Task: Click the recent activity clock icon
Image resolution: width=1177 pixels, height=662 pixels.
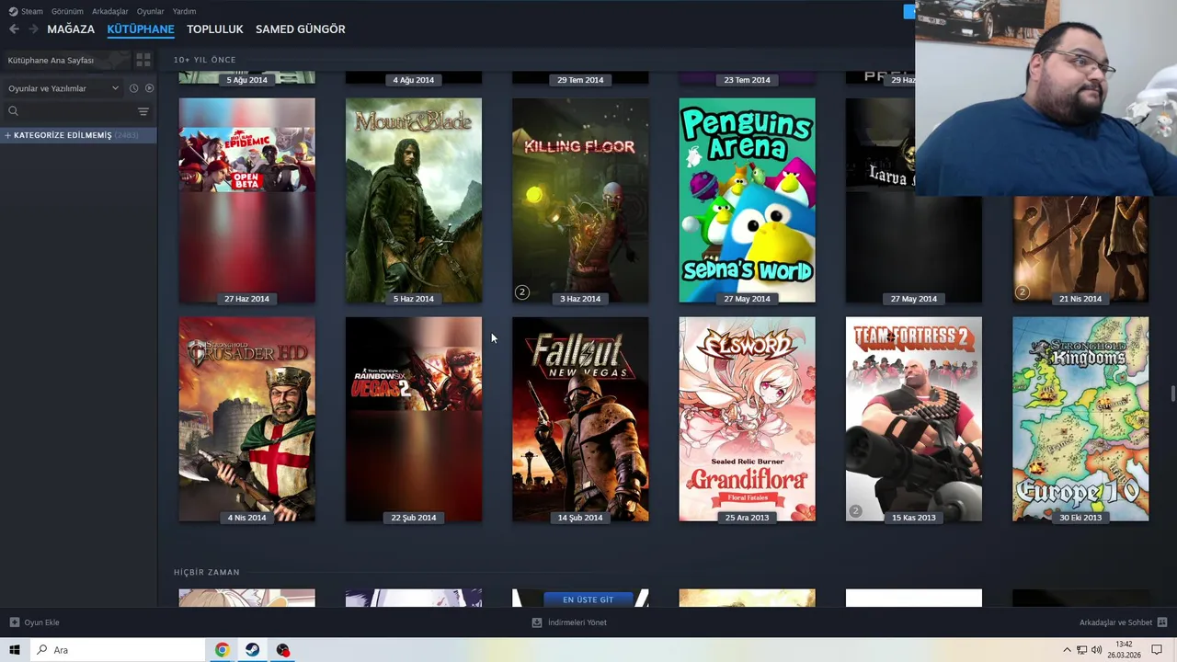Action: click(x=133, y=88)
